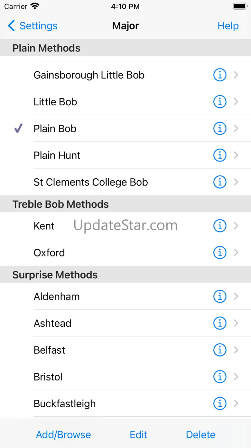The height and width of the screenshot is (448, 251).
Task: Open the Help page
Action: [x=228, y=26]
